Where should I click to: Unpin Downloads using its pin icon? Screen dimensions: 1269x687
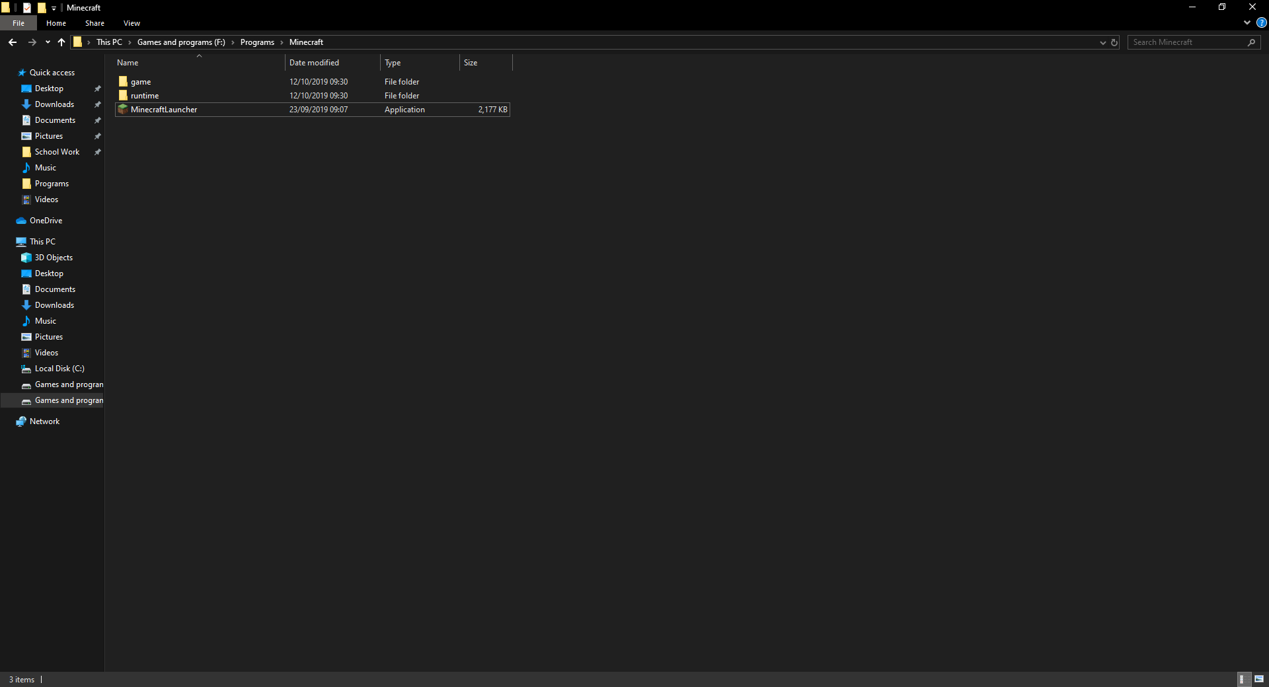[98, 104]
